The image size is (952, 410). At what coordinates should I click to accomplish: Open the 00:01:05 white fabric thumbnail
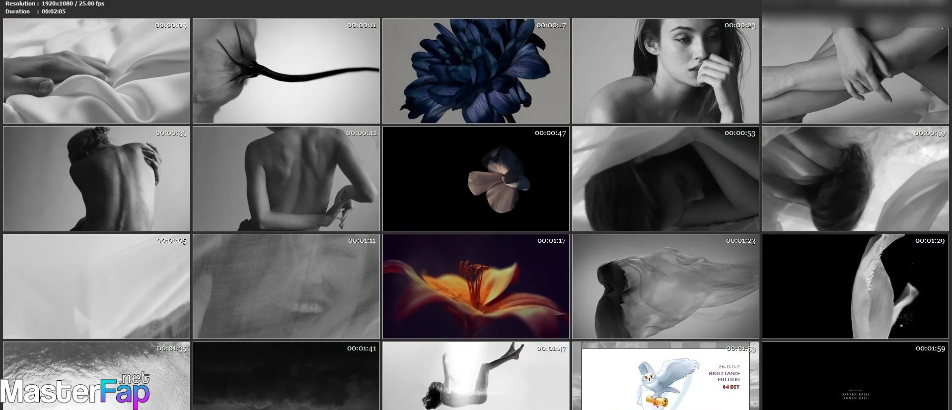click(x=96, y=286)
